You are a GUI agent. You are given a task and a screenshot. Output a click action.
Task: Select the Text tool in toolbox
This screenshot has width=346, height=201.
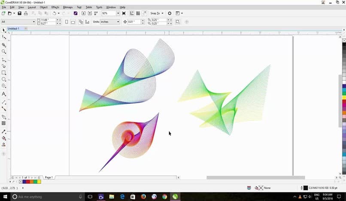4,94
